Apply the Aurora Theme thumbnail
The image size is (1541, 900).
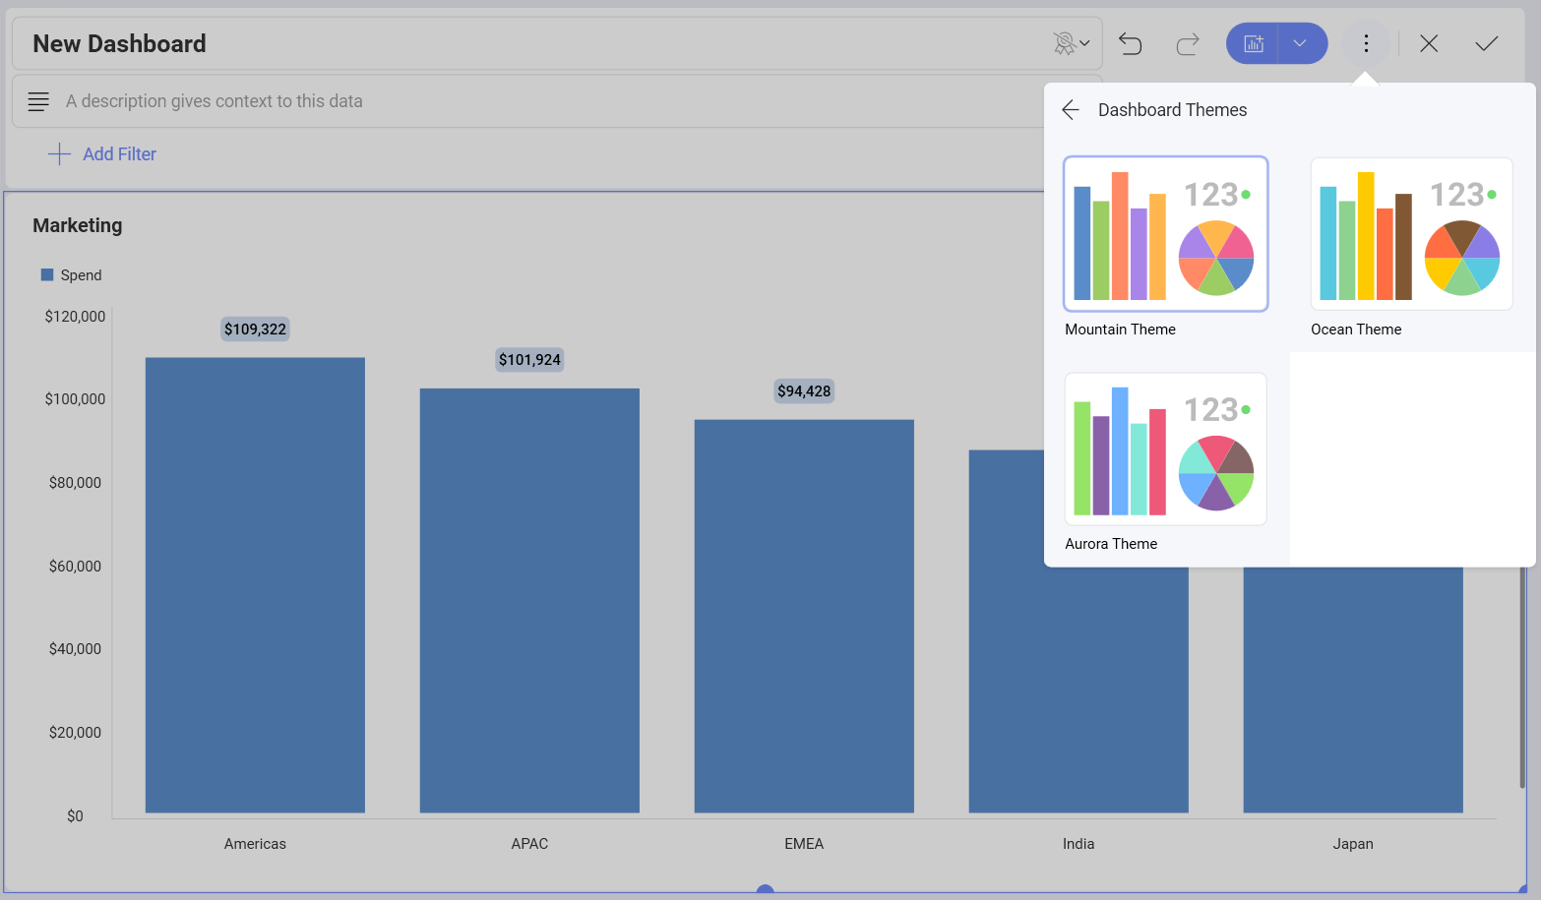[x=1165, y=449]
